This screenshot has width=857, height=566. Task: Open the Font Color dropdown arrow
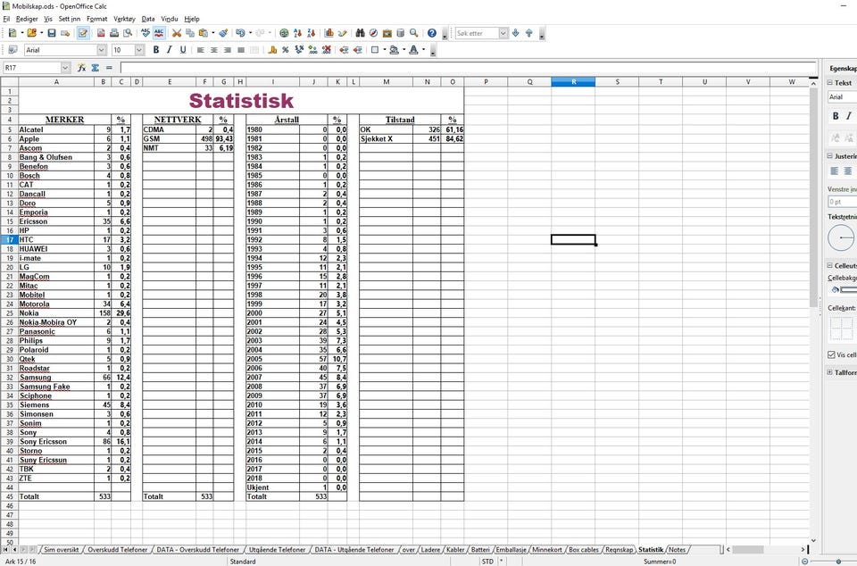(423, 50)
